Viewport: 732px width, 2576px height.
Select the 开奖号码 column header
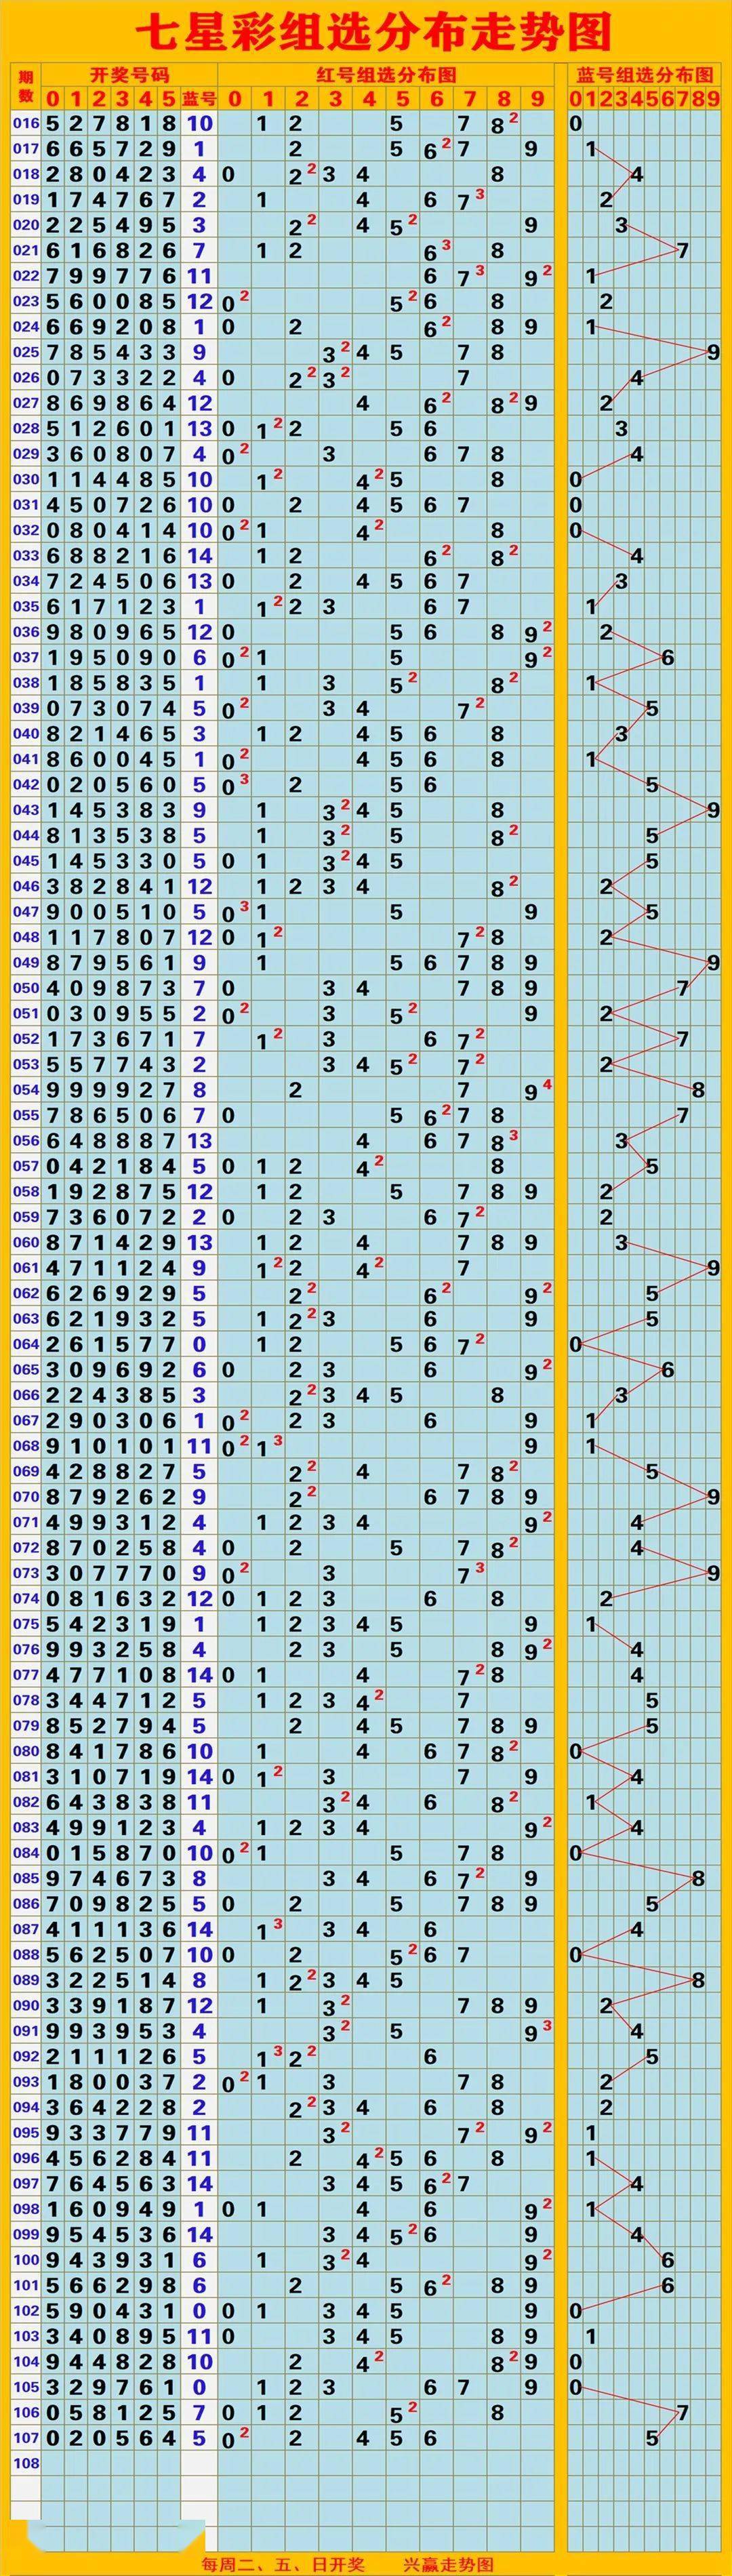129,75
